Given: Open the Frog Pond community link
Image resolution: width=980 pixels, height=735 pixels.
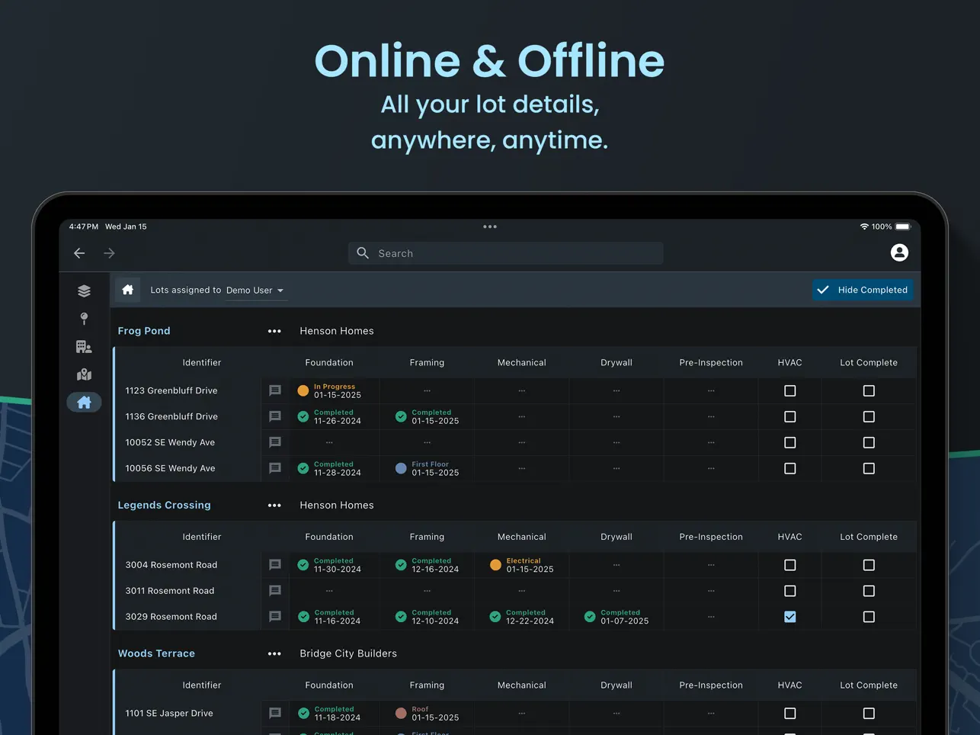Looking at the screenshot, I should point(144,331).
